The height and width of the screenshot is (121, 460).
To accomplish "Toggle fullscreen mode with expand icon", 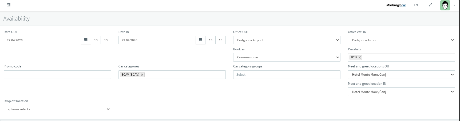I will tap(430, 5).
